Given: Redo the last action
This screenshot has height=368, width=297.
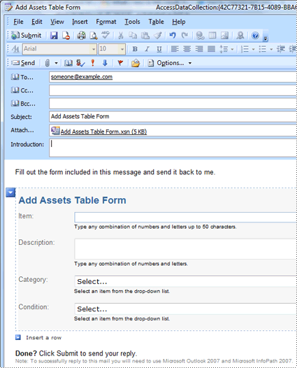Looking at the screenshot, I should [184, 36].
